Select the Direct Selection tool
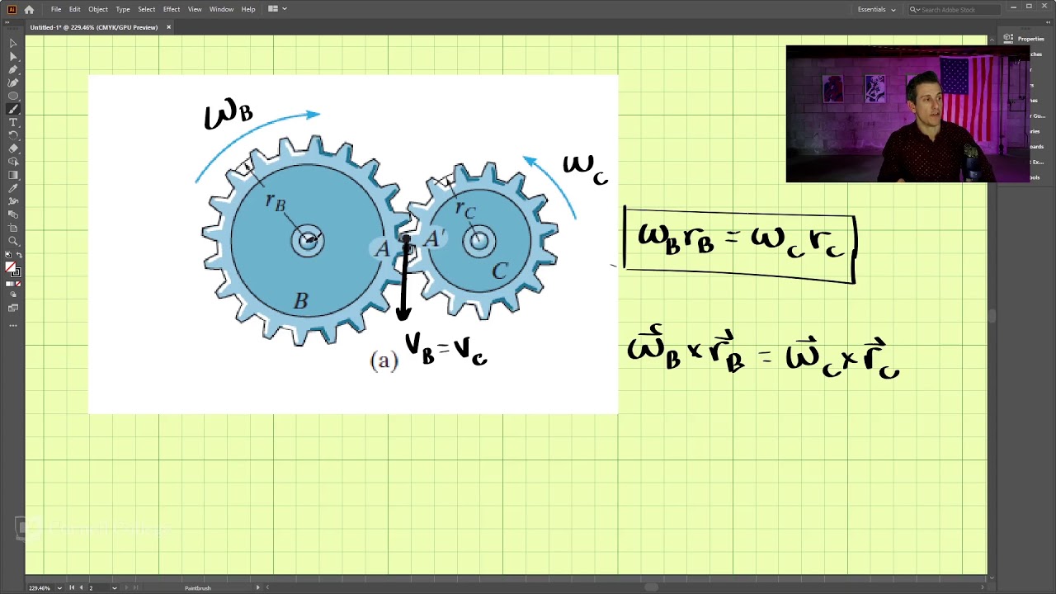Screen dimensions: 1056x594 coord(13,56)
